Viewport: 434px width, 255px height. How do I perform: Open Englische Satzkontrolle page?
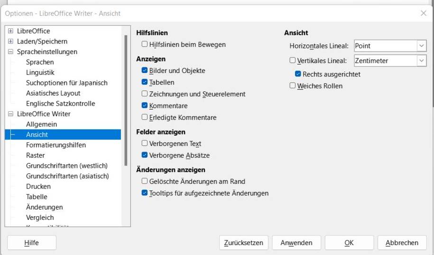(61, 104)
